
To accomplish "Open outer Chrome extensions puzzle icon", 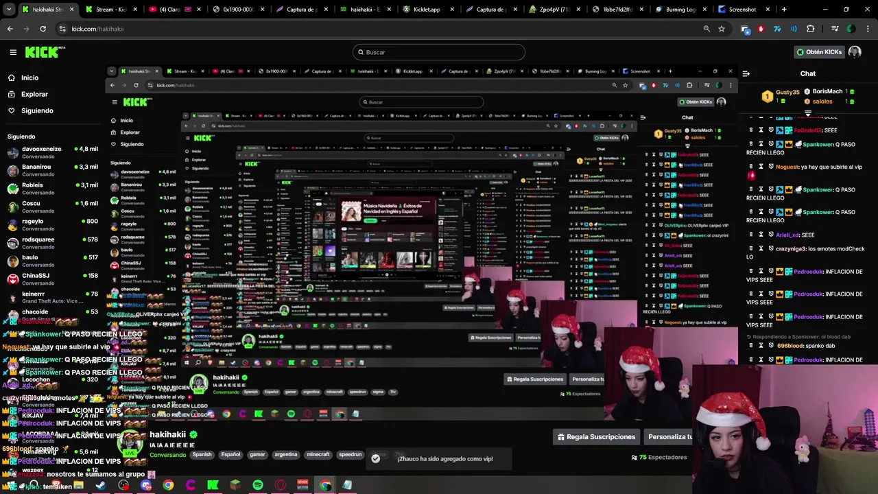I will [810, 29].
